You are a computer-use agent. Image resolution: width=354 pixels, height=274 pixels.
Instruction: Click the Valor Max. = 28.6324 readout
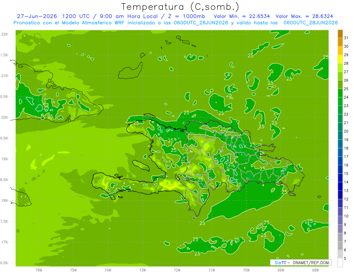304,16
